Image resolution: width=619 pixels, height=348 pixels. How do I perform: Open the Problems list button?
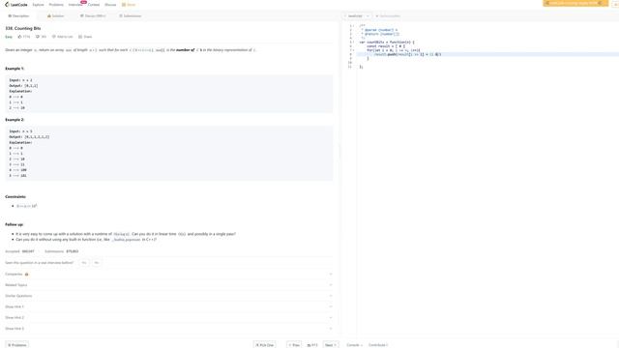[x=17, y=345]
